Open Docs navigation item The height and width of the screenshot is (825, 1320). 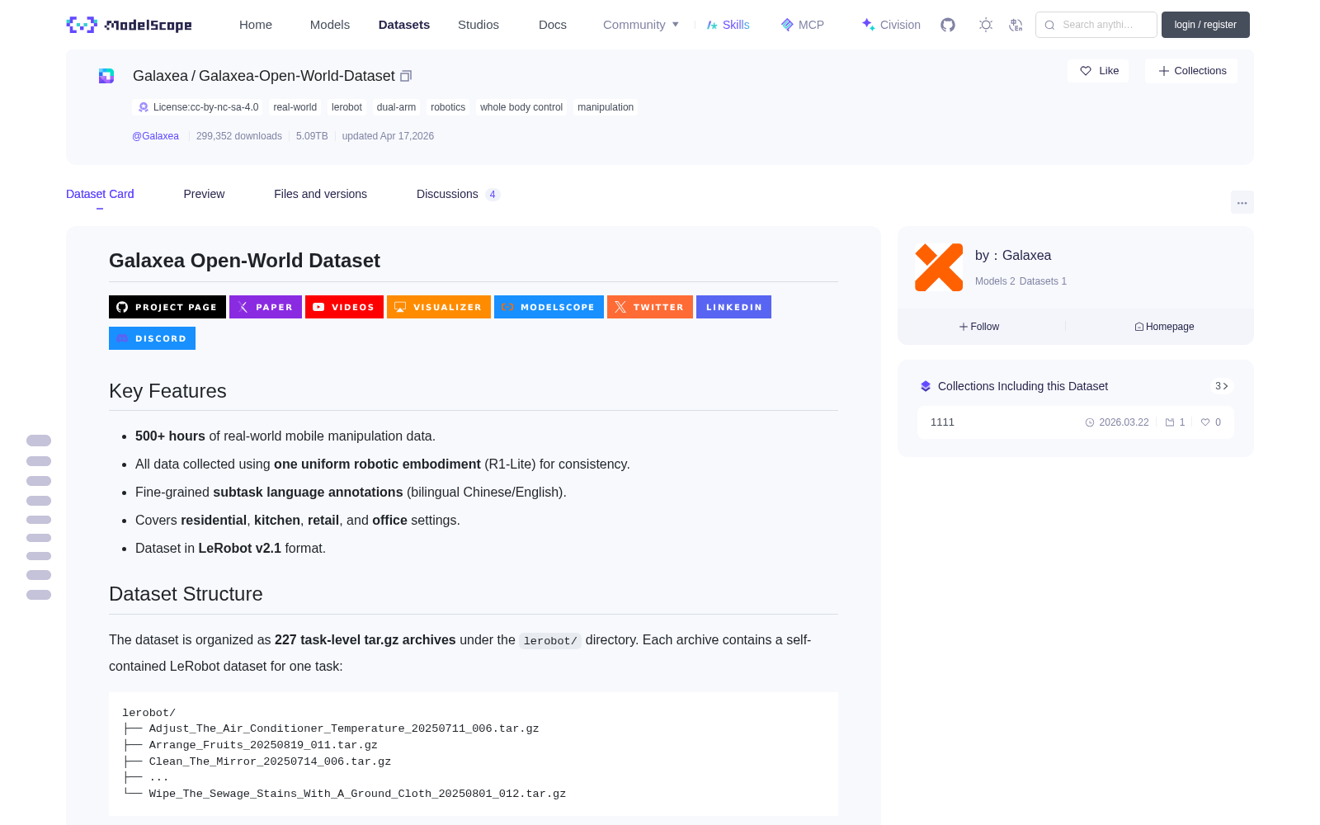click(553, 25)
